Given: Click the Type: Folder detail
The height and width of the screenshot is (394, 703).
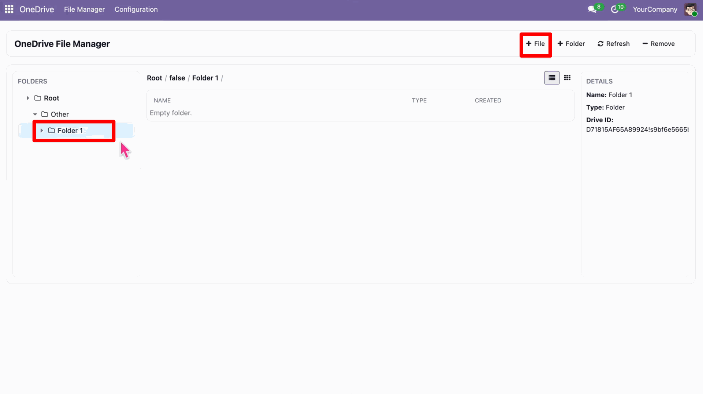Looking at the screenshot, I should click(605, 108).
